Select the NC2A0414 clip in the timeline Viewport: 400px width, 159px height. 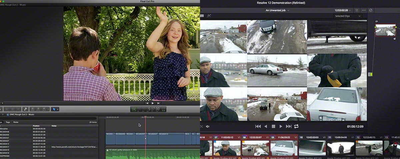171,138
